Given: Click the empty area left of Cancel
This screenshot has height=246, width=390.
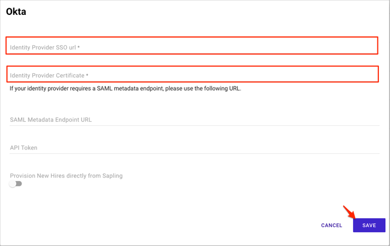Looking at the screenshot, I should click(237, 225).
